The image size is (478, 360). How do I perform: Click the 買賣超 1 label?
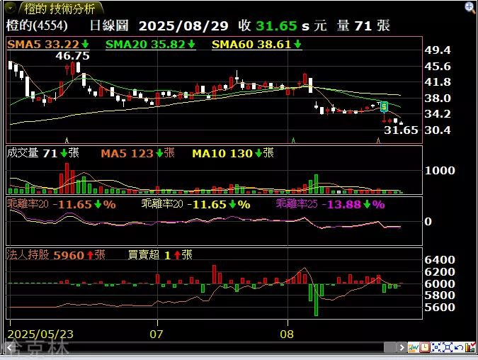coord(160,254)
